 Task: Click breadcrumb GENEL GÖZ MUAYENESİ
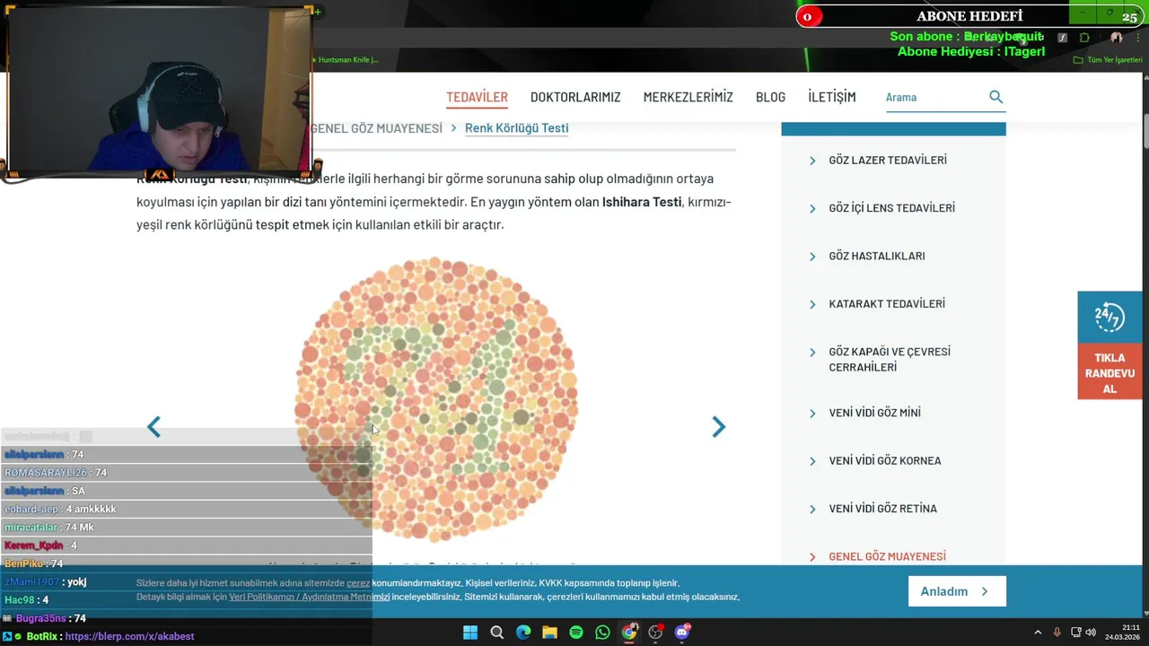pos(376,128)
